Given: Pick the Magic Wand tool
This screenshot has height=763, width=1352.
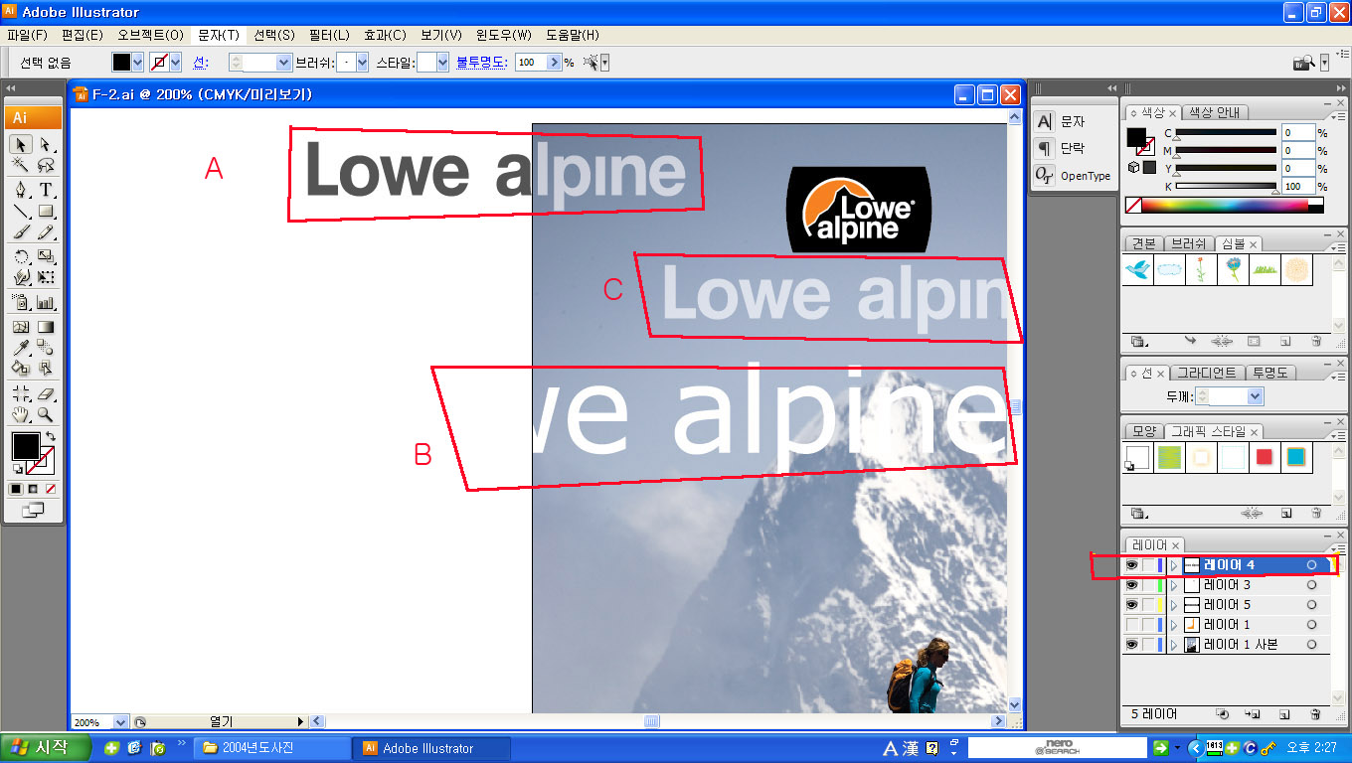Looking at the screenshot, I should (x=21, y=166).
